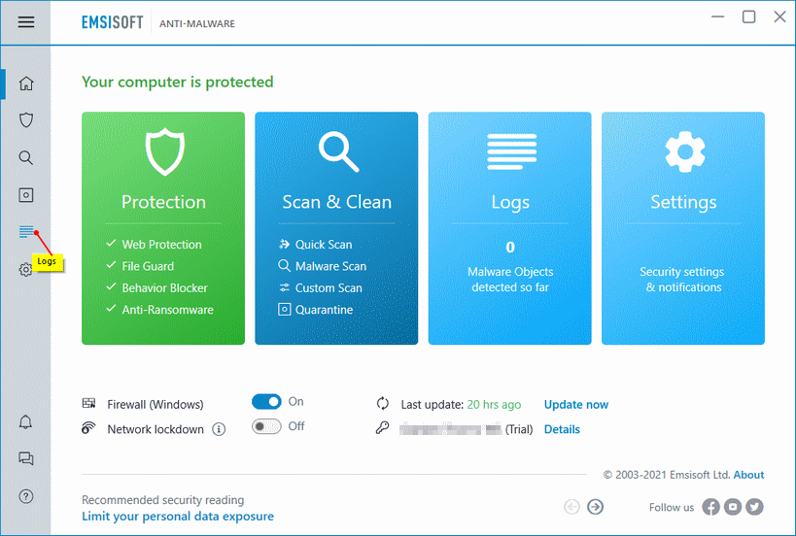This screenshot has width=796, height=536.
Task: Show next recommended reading with right arrow
Action: 595,507
